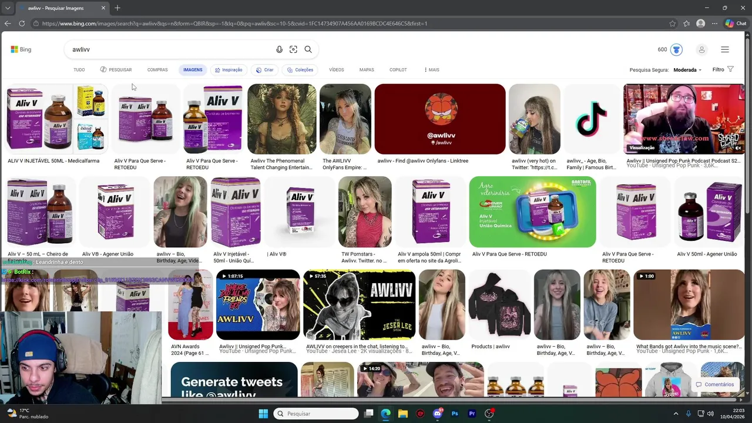Open ALIV V INJETÁVEL 50ML Medicalfarma image
Image resolution: width=752 pixels, height=423 pixels.
(57, 119)
